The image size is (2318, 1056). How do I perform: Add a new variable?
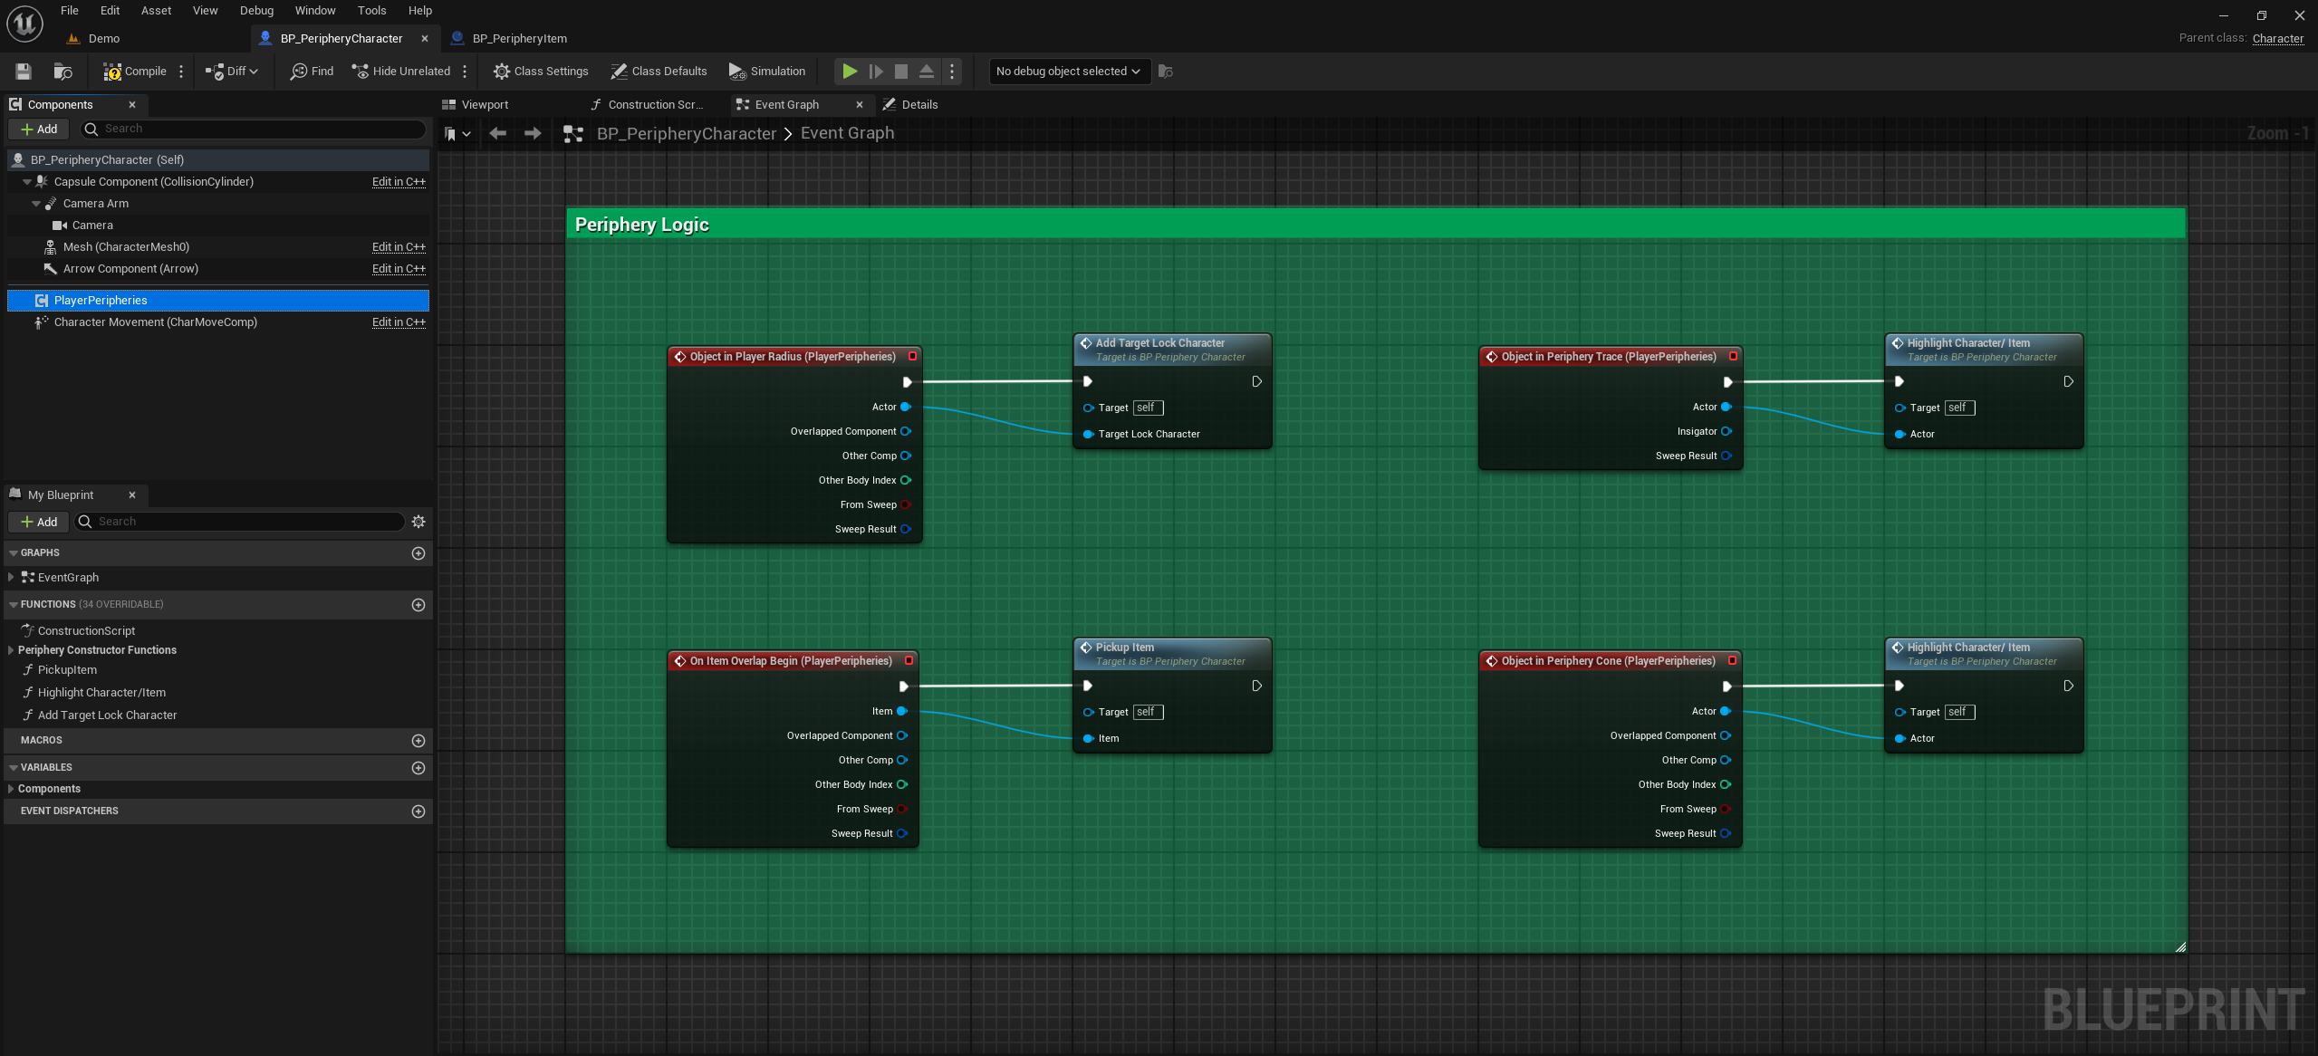tap(418, 768)
